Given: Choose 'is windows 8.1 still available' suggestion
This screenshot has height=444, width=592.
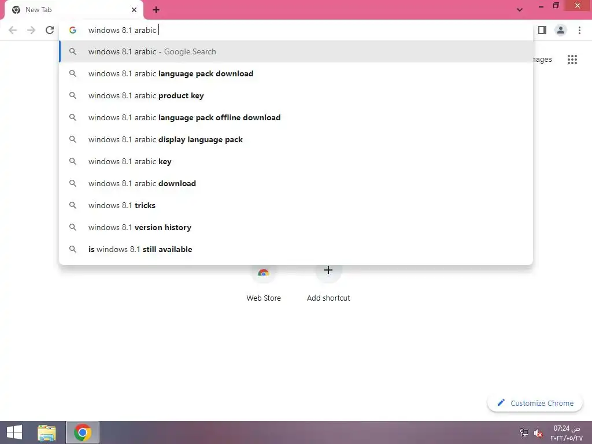Looking at the screenshot, I should tap(296, 249).
